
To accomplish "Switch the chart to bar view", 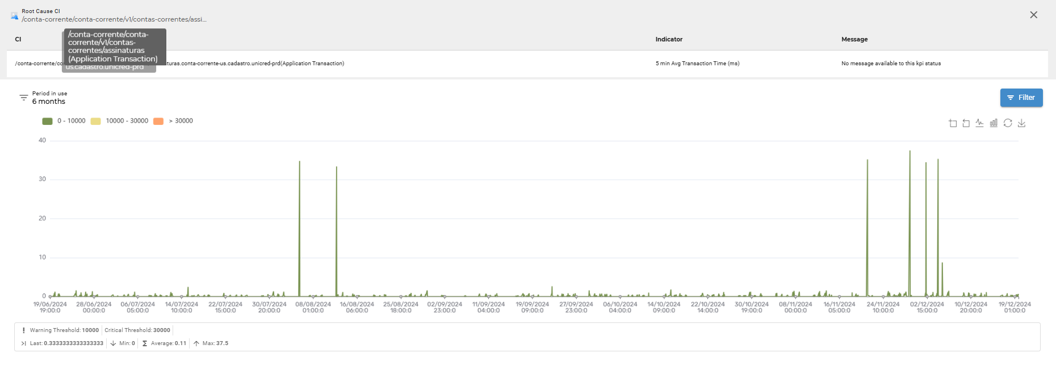I will coord(994,123).
